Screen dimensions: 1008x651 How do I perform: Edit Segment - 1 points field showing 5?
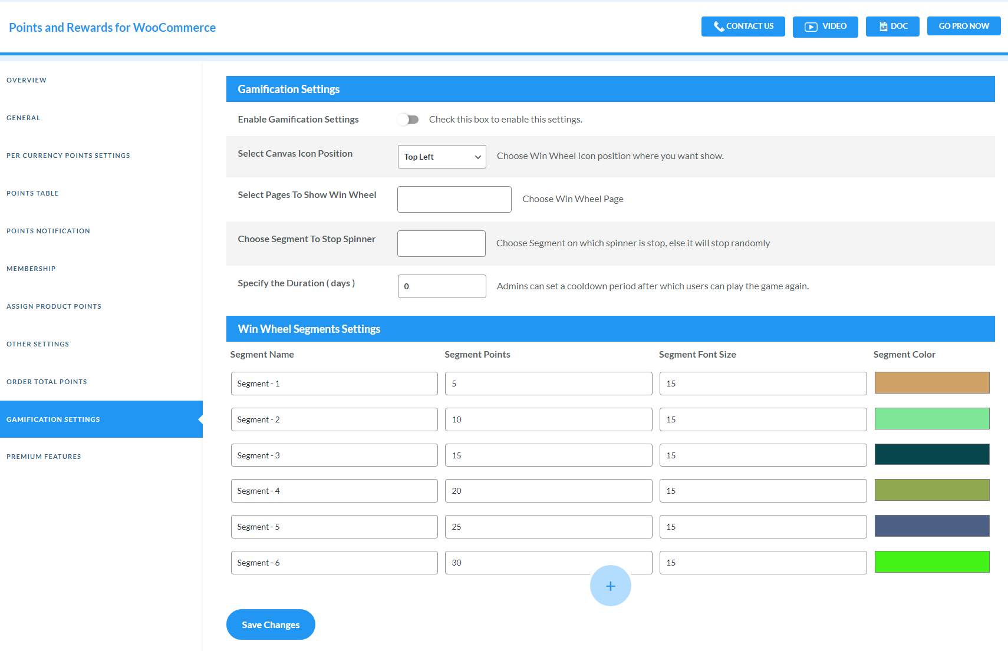(x=549, y=384)
